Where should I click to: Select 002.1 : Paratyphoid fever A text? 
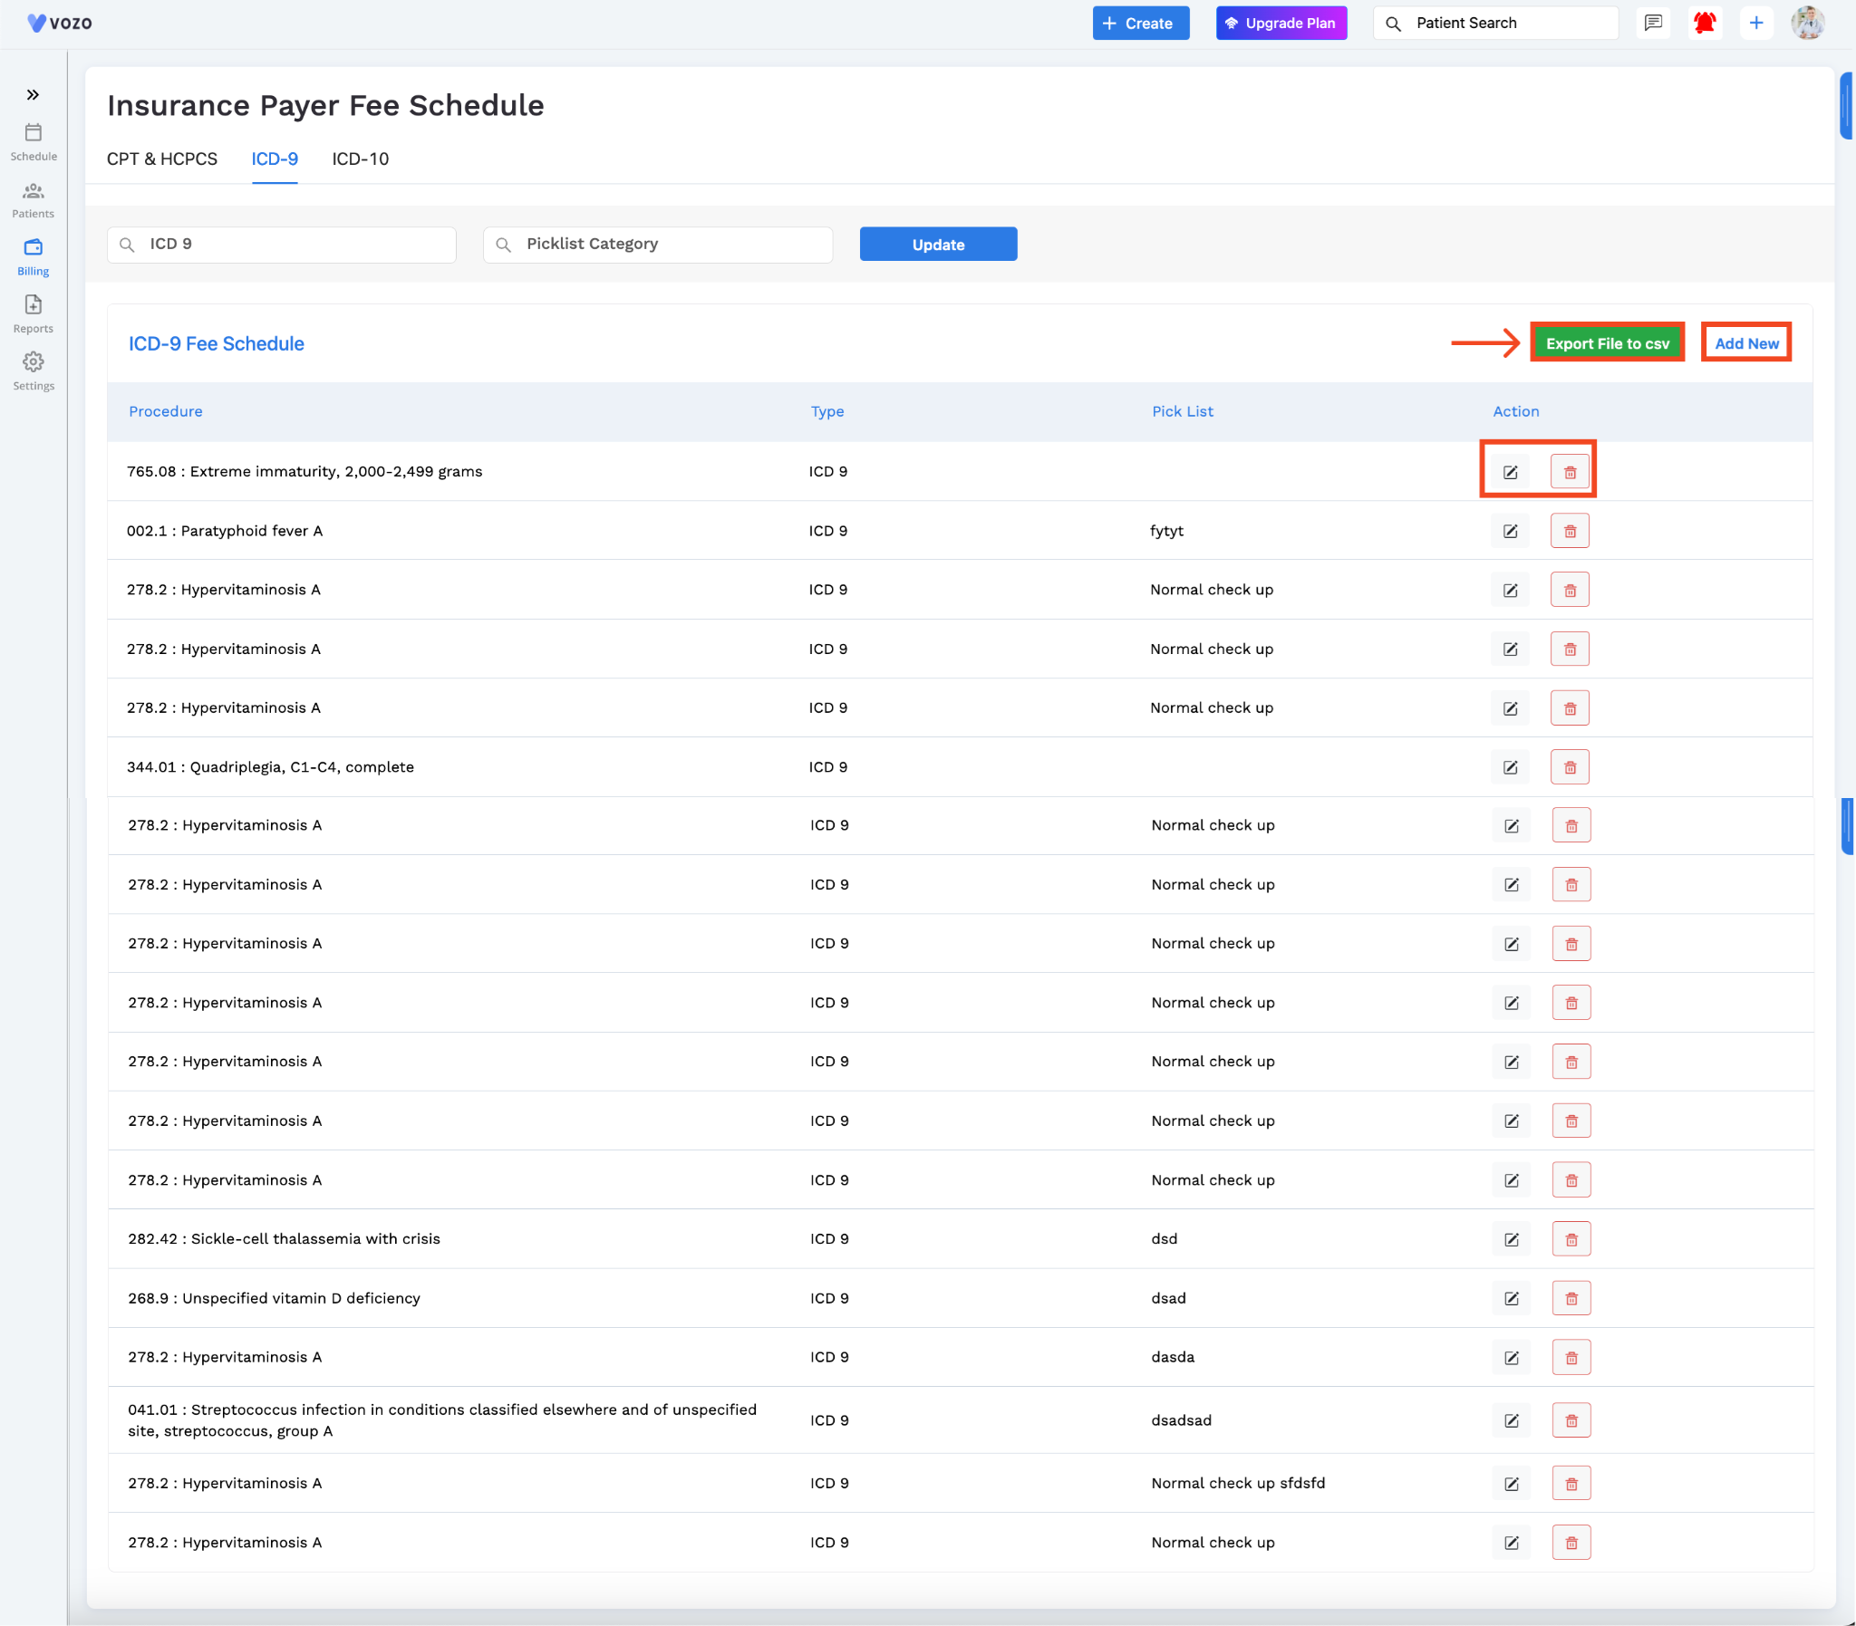224,531
